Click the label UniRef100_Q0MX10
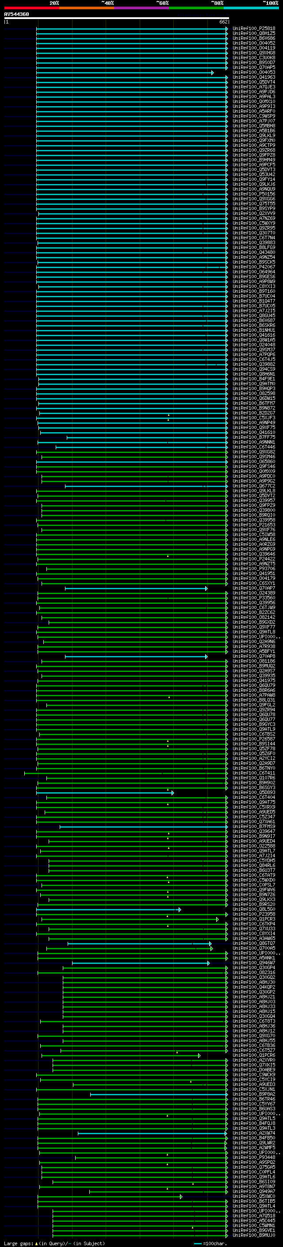This screenshot has height=1247, width=283. pyautogui.click(x=253, y=102)
